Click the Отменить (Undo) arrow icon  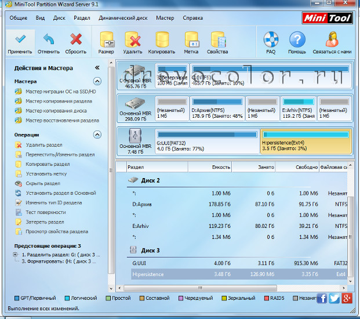[49, 39]
